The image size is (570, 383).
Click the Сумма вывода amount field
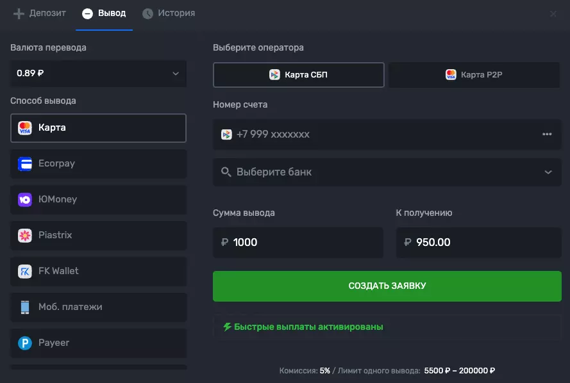click(298, 243)
